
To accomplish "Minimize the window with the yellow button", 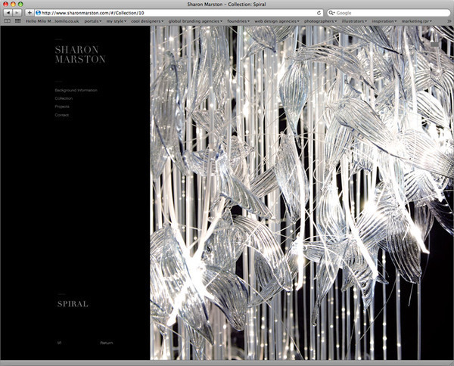I will point(13,4).
